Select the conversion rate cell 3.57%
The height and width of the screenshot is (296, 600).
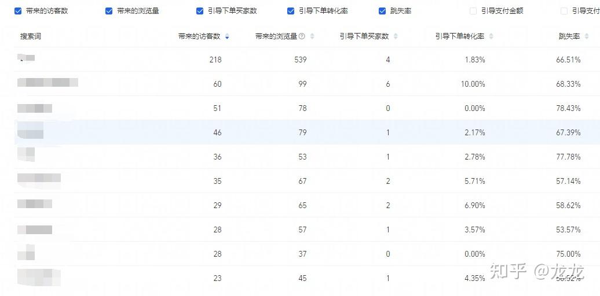(x=475, y=230)
